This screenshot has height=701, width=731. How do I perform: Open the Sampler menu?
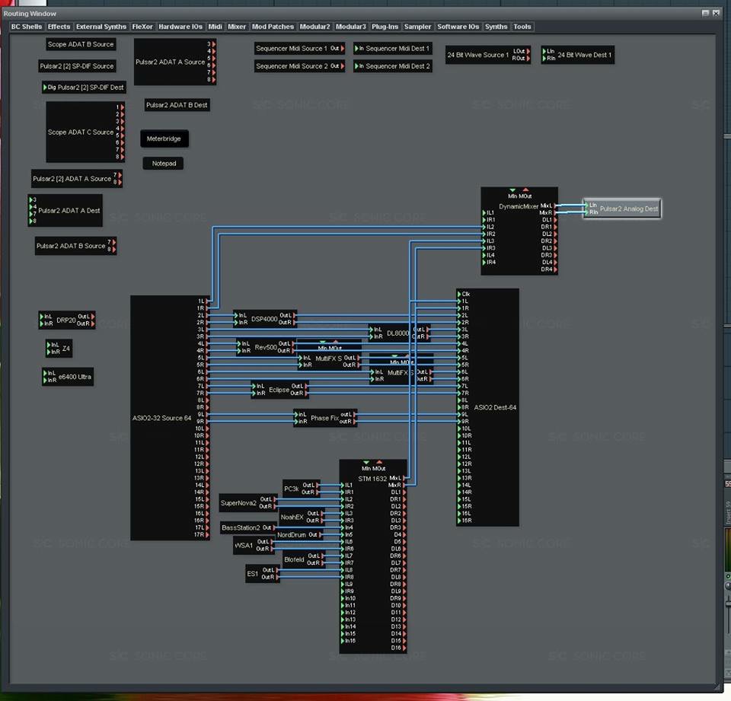pyautogui.click(x=418, y=27)
